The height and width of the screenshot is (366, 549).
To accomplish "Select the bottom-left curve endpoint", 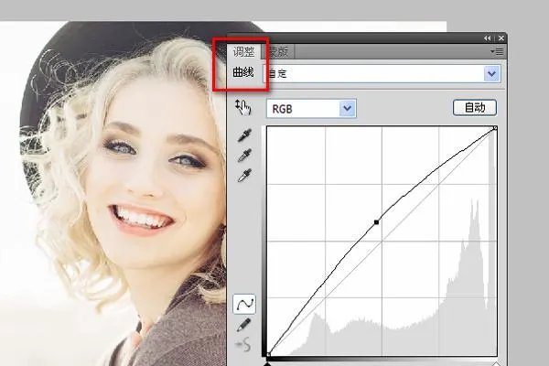I will tap(268, 354).
